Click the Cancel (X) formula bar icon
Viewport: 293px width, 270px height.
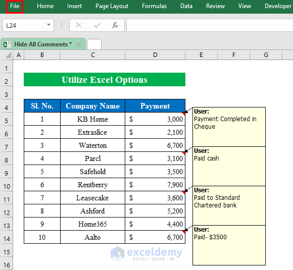[79, 25]
